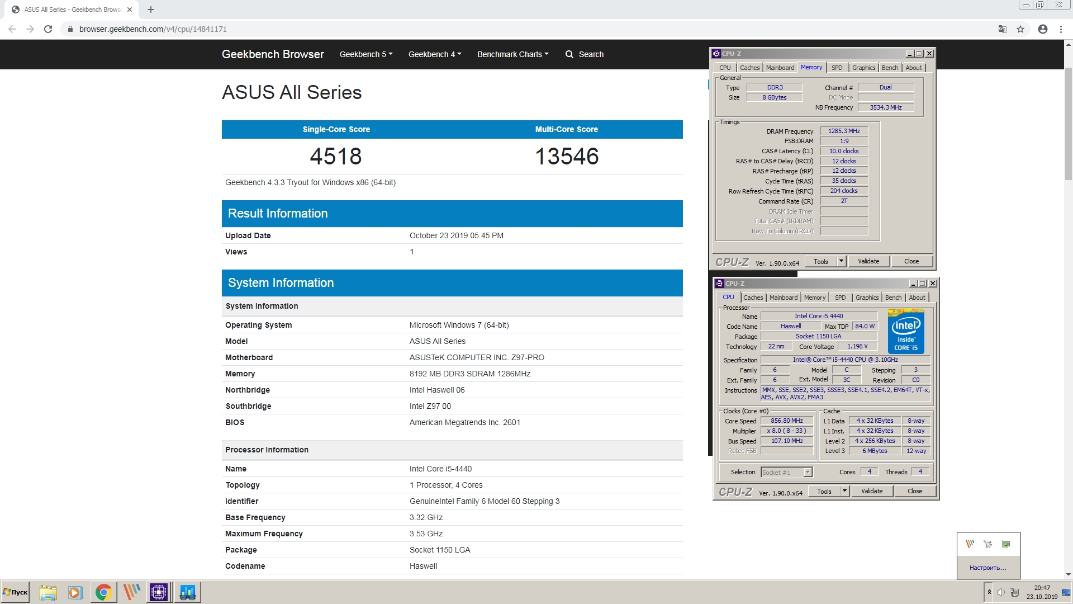Click the browser address bar URL

tap(153, 29)
